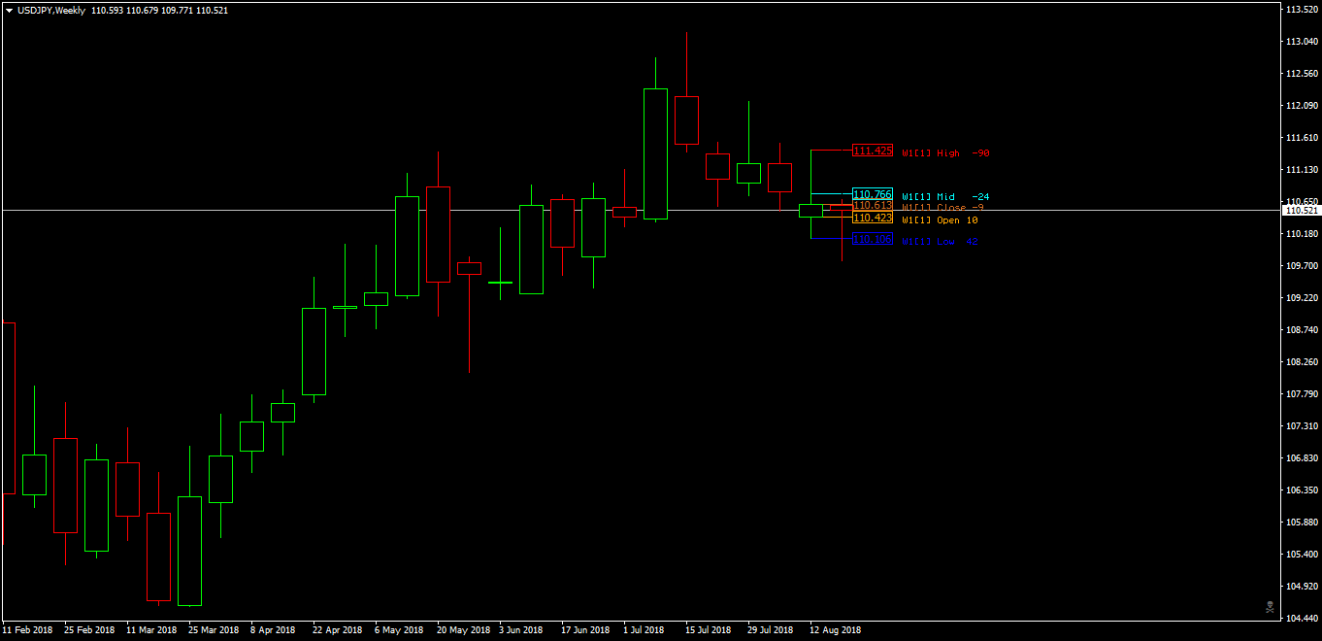Image resolution: width=1322 pixels, height=641 pixels.
Task: Click the 108.260 price scale value
Action: click(1302, 362)
